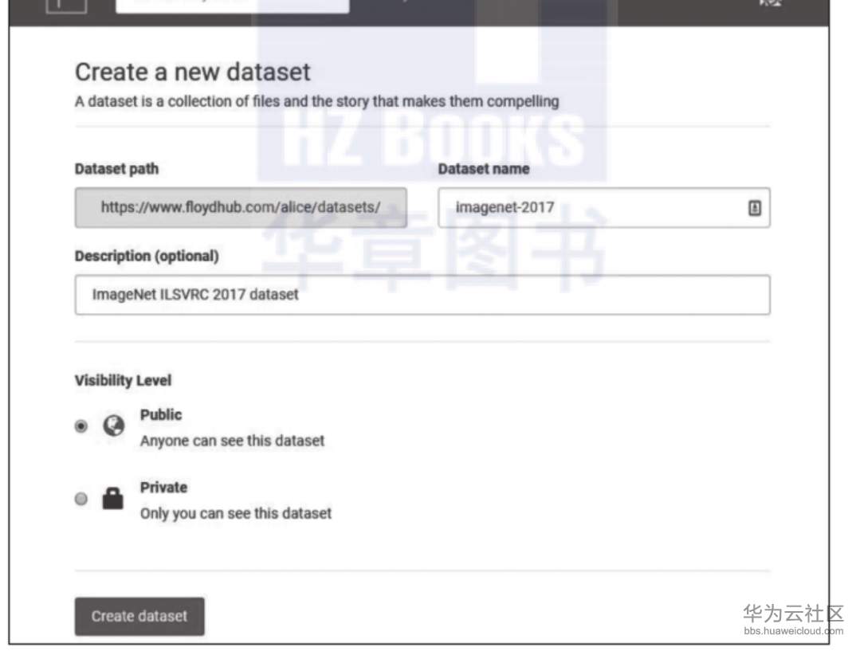The height and width of the screenshot is (651, 860).
Task: Click the lock icon beside Private
Action: tap(113, 499)
